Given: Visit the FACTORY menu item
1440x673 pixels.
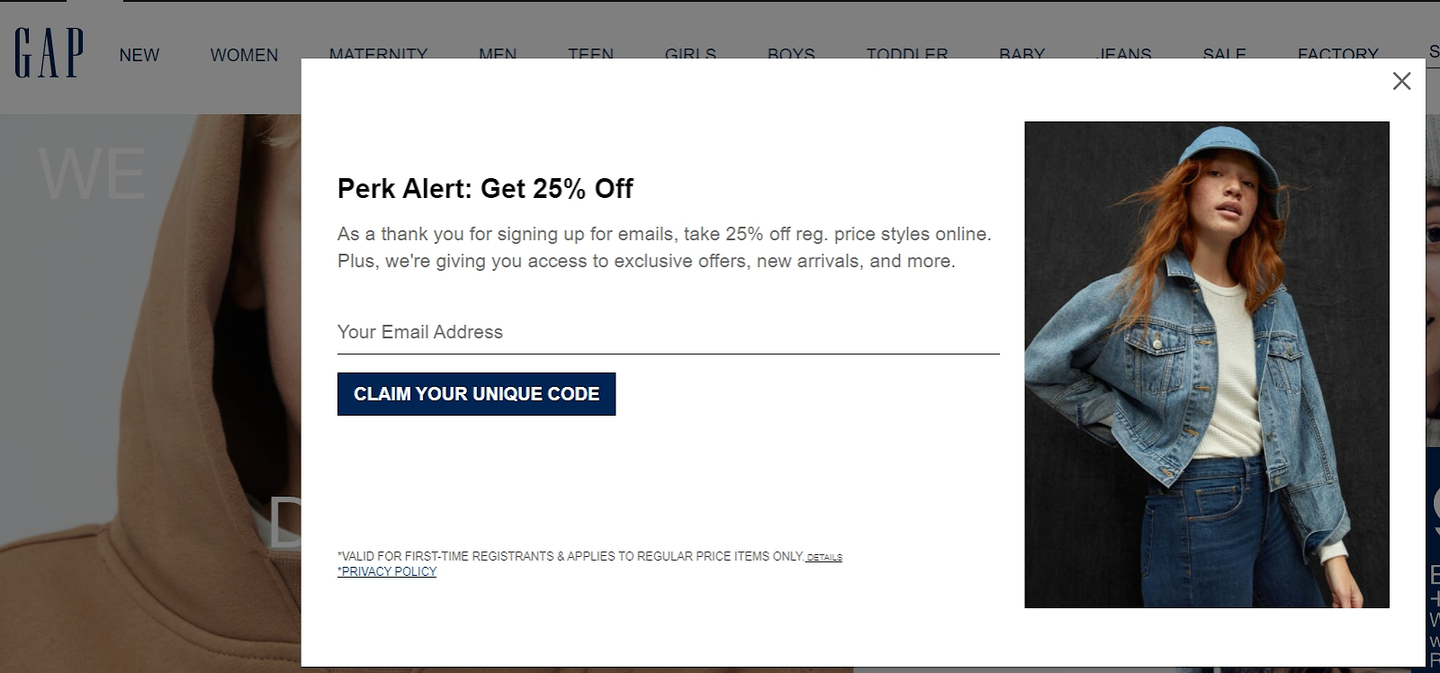Looking at the screenshot, I should (1337, 53).
